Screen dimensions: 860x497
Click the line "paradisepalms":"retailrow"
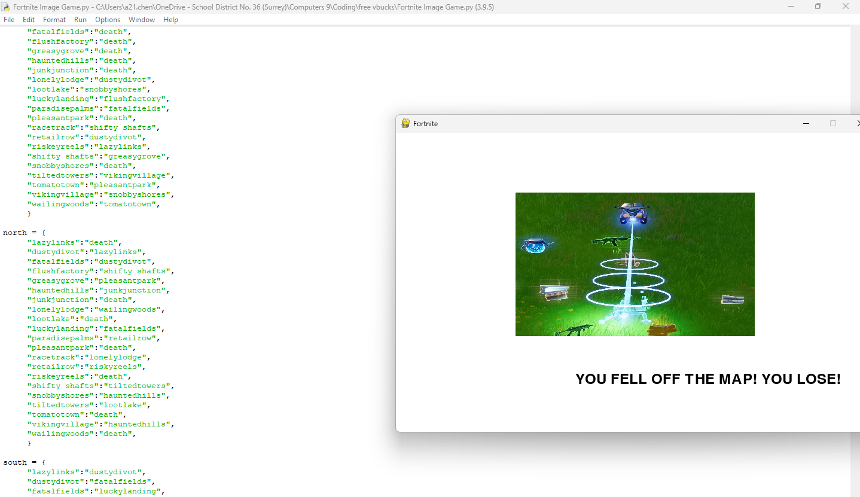tap(93, 338)
